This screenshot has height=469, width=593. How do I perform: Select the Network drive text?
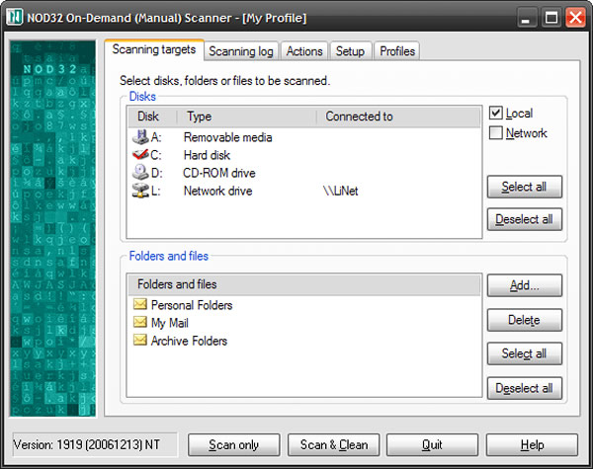(x=217, y=191)
